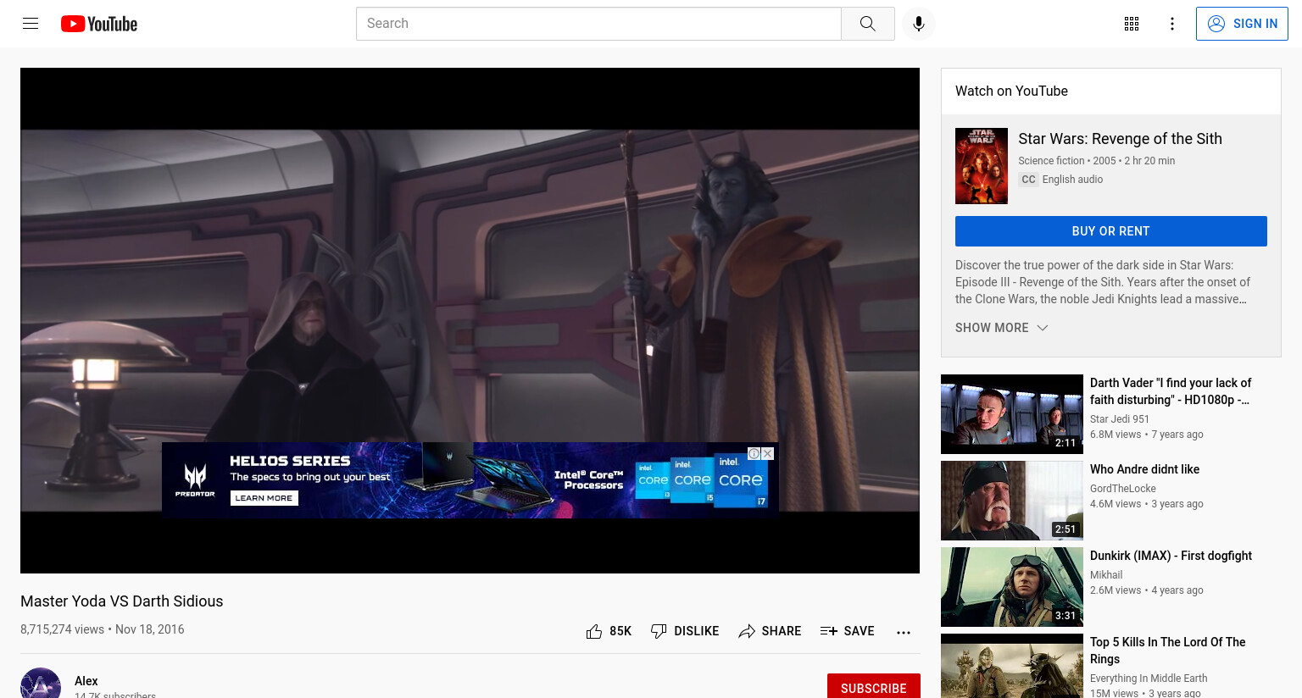The width and height of the screenshot is (1302, 698).
Task: Click GordTheLocke channel name
Action: pyautogui.click(x=1123, y=489)
